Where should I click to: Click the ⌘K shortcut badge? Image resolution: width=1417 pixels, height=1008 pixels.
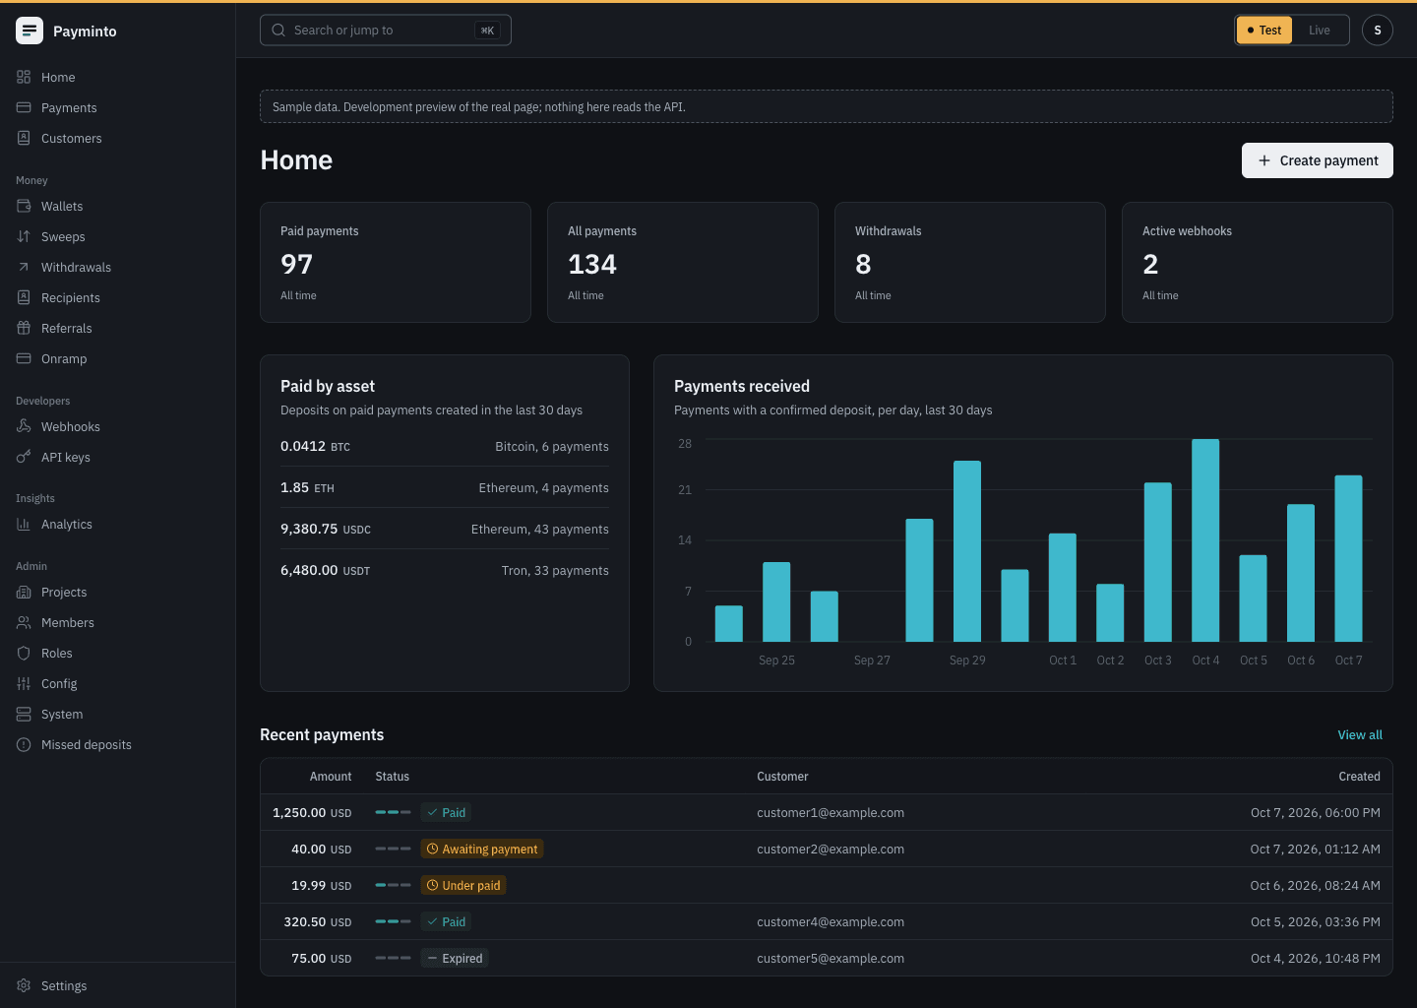pyautogui.click(x=487, y=31)
